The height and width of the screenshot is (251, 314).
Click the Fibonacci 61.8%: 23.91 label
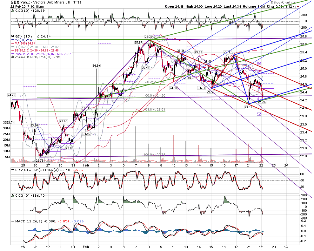tap(155, 110)
